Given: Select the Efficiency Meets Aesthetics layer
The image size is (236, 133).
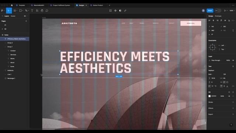Looking at the screenshot, I should [x=15, y=39].
